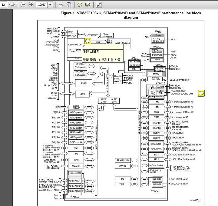
Task: Click the 'SDIO' block in the diagram
Action: tap(82, 94)
